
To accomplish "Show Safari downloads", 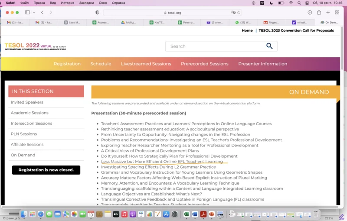I will (x=310, y=13).
